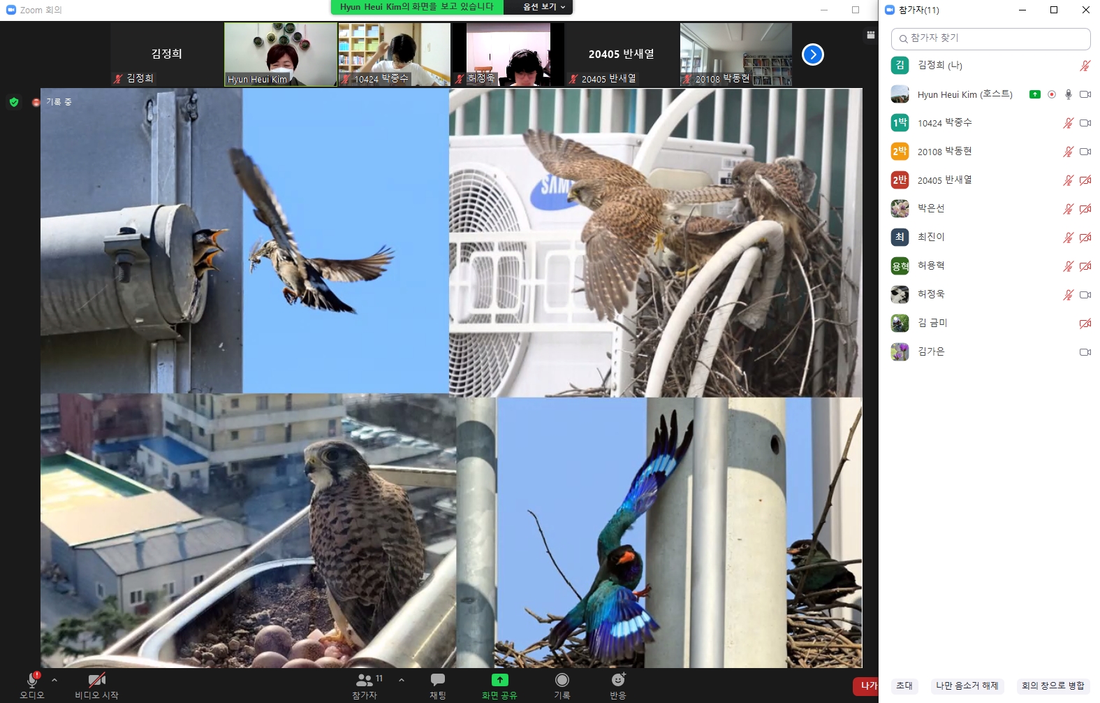Click the 기록 중 recording indicator
This screenshot has height=703, width=1100.
point(52,102)
